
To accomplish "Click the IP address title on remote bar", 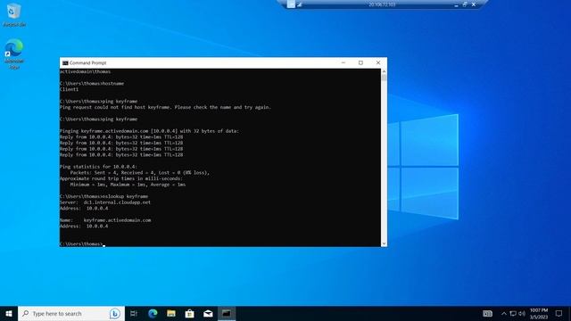I will (x=382, y=4).
